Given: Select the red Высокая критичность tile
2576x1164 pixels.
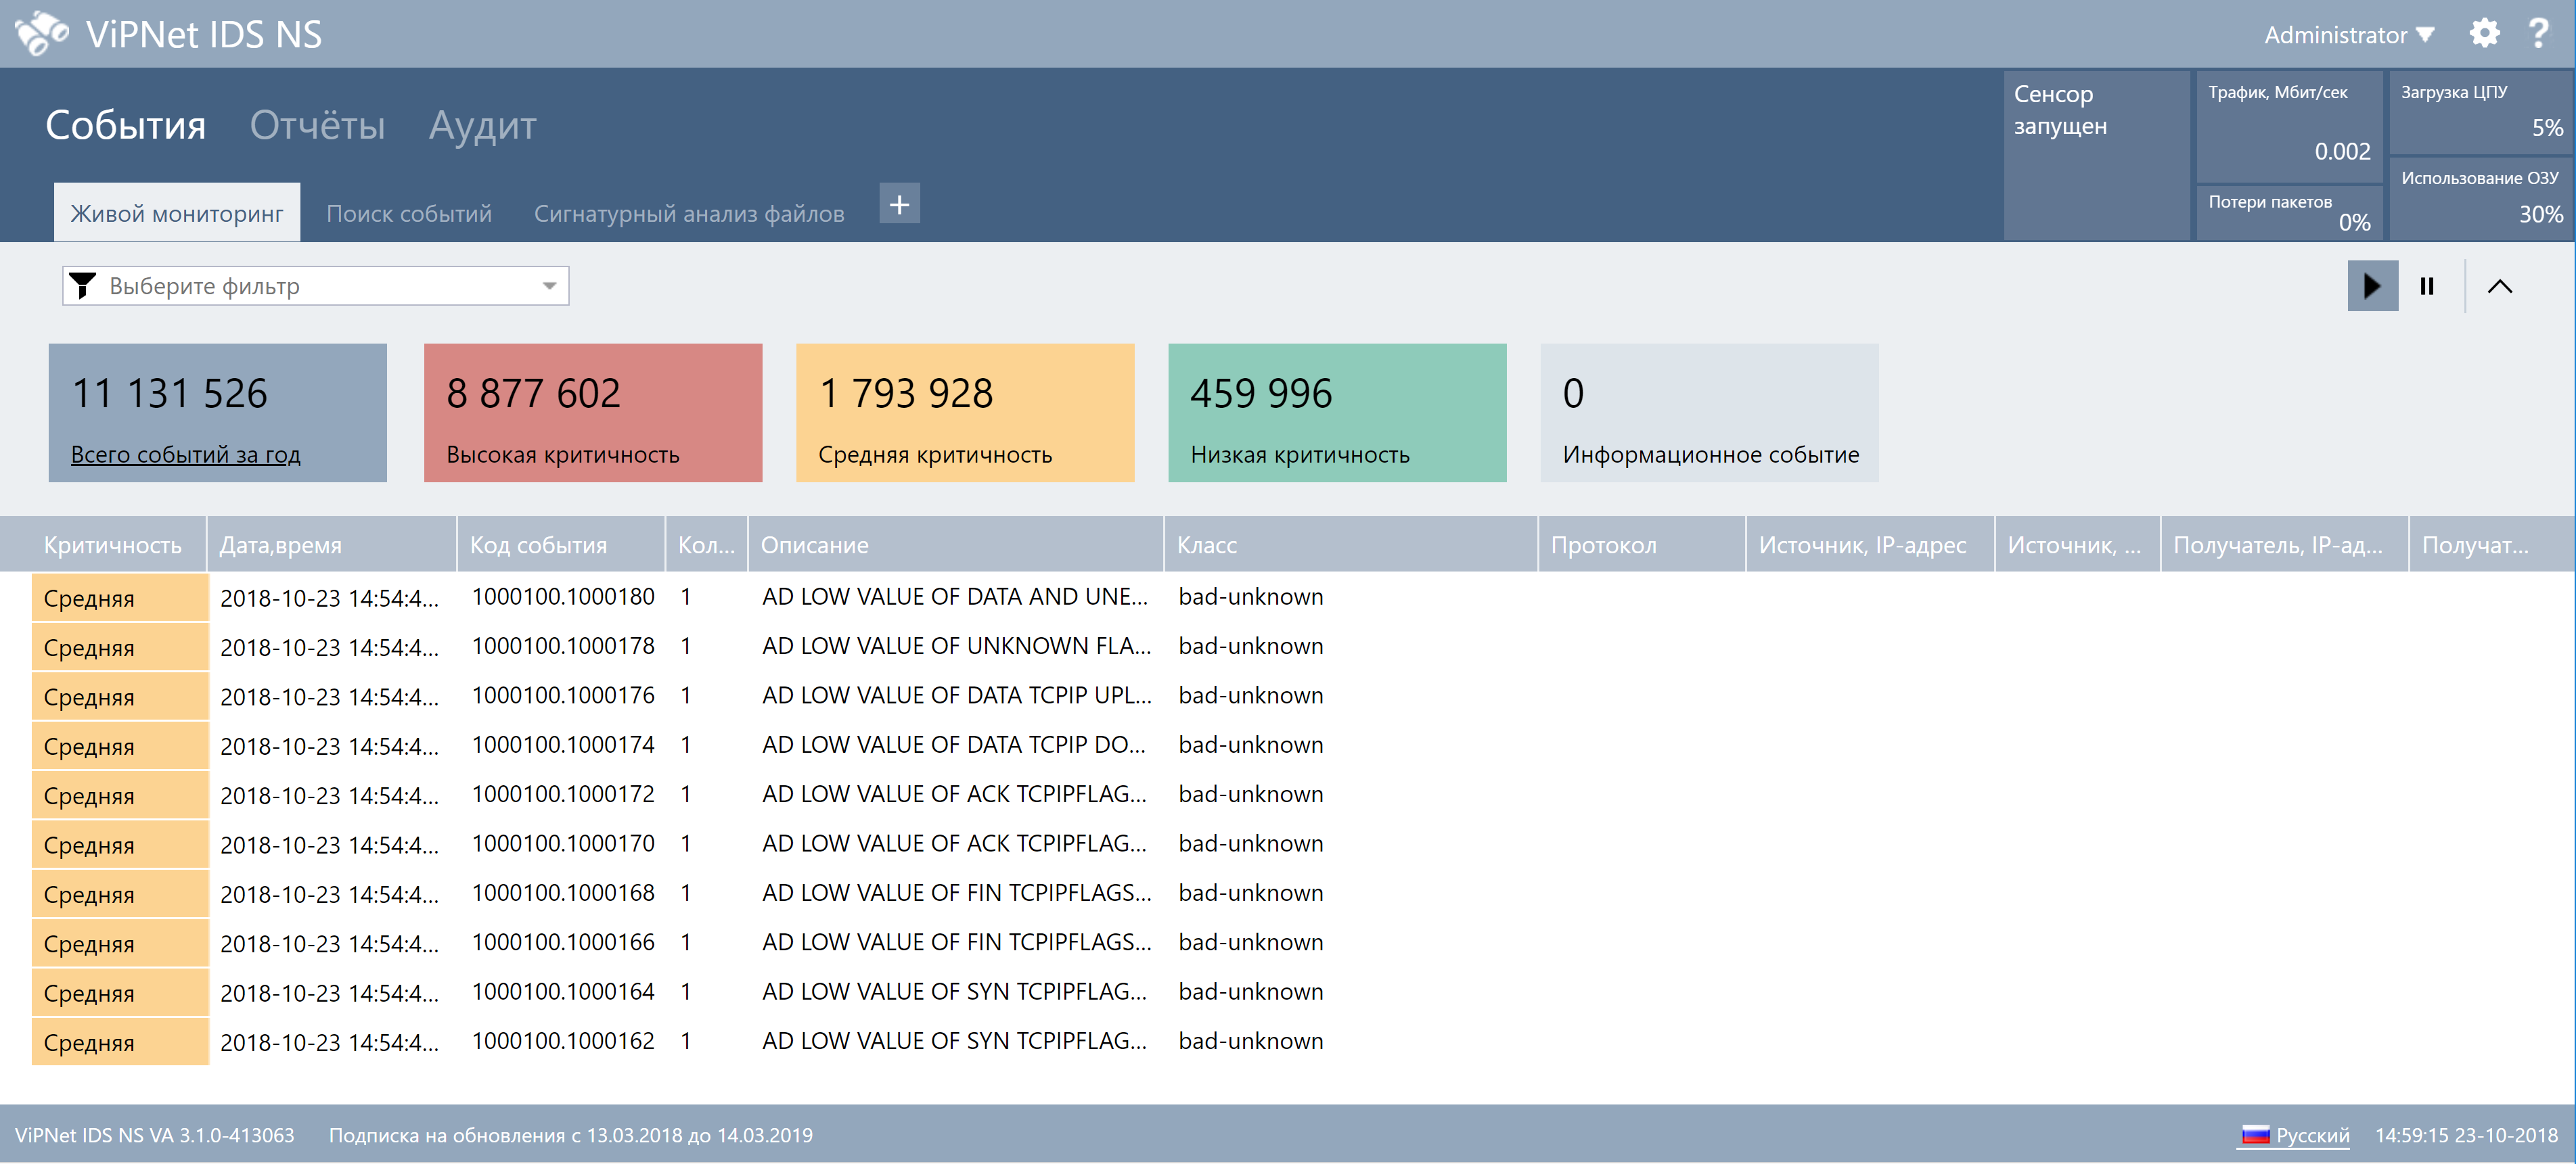Looking at the screenshot, I should pos(592,413).
